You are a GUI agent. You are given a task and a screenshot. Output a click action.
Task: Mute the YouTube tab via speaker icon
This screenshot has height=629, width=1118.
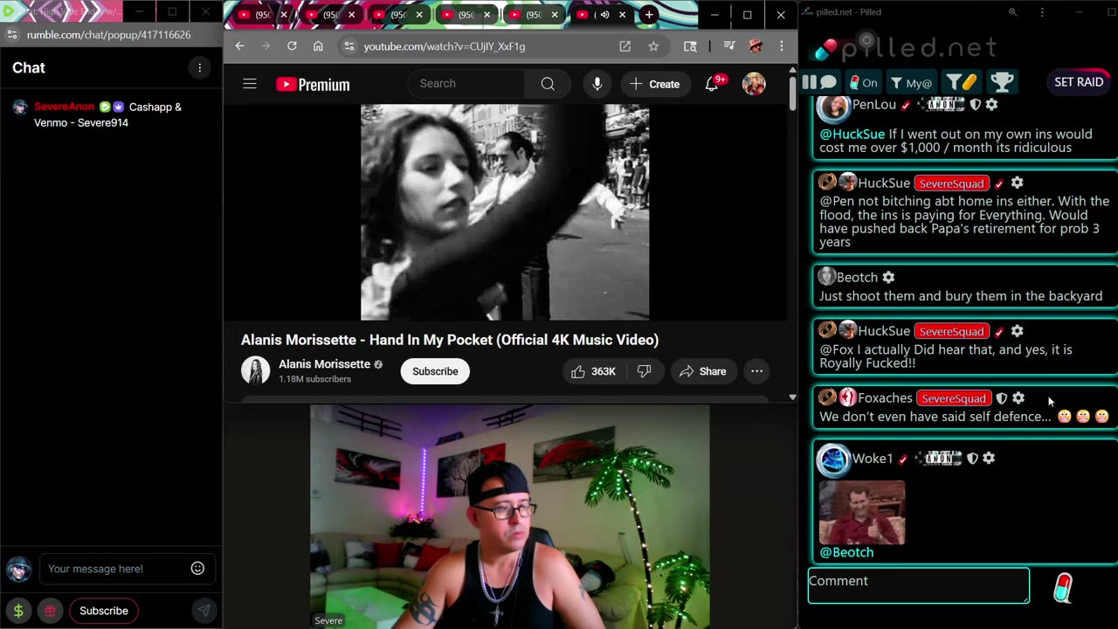pos(604,15)
